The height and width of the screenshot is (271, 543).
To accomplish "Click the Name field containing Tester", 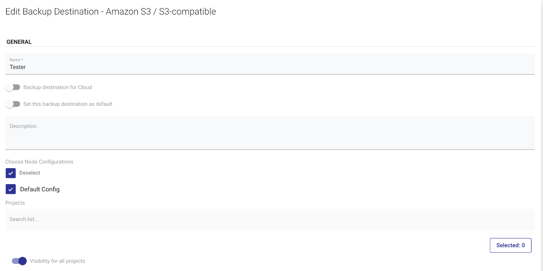I will 270,64.
